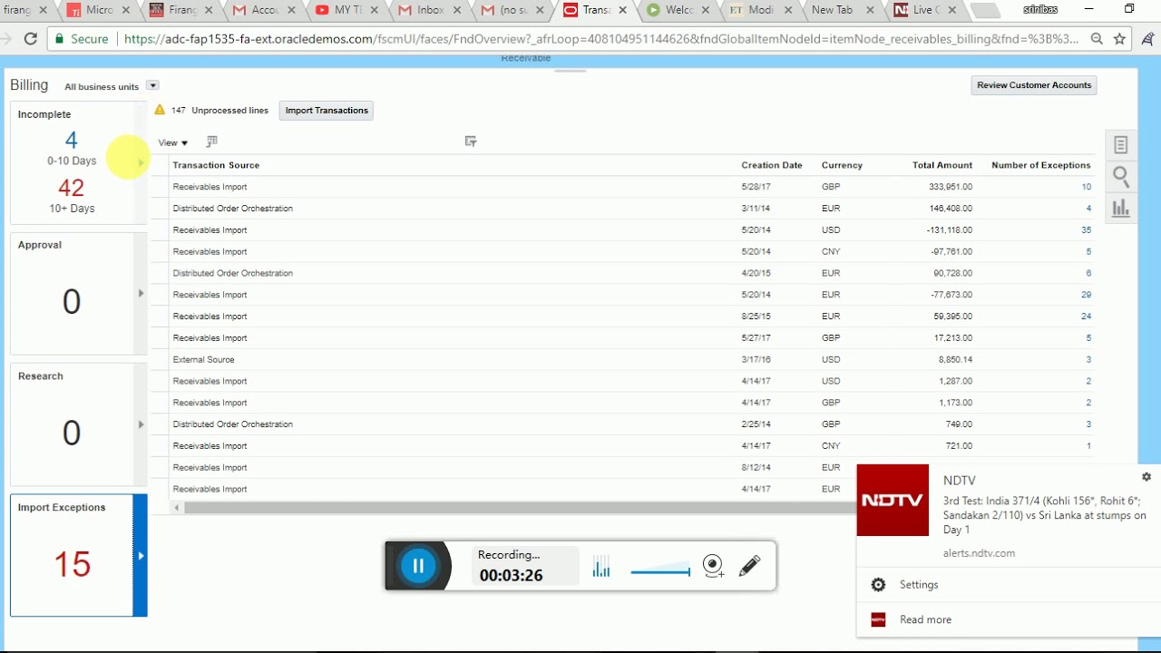
Task: Open the 4 incomplete 0-10 days count
Action: [72, 141]
